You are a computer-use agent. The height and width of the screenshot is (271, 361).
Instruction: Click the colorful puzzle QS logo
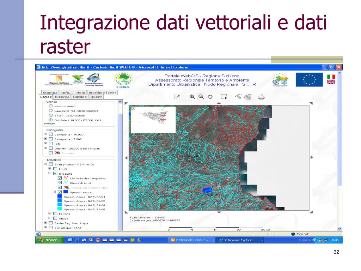pyautogui.click(x=280, y=80)
